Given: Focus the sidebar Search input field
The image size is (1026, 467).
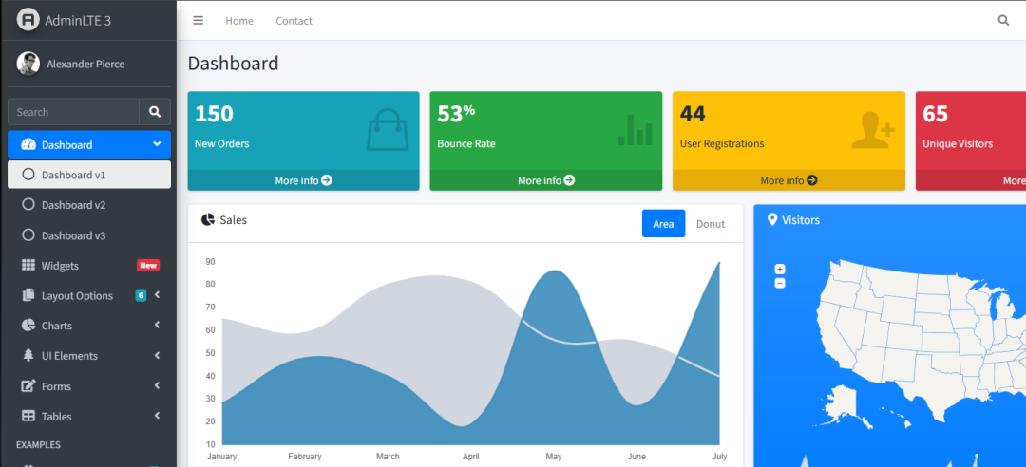Looking at the screenshot, I should [73, 112].
